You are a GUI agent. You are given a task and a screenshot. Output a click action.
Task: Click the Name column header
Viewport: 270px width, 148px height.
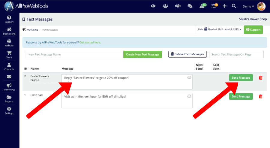34,68
